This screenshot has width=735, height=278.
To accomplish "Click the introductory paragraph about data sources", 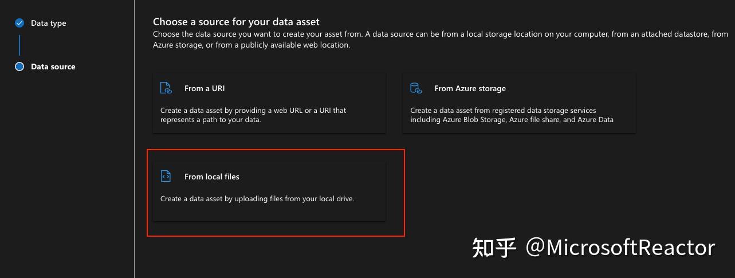I will click(x=441, y=39).
